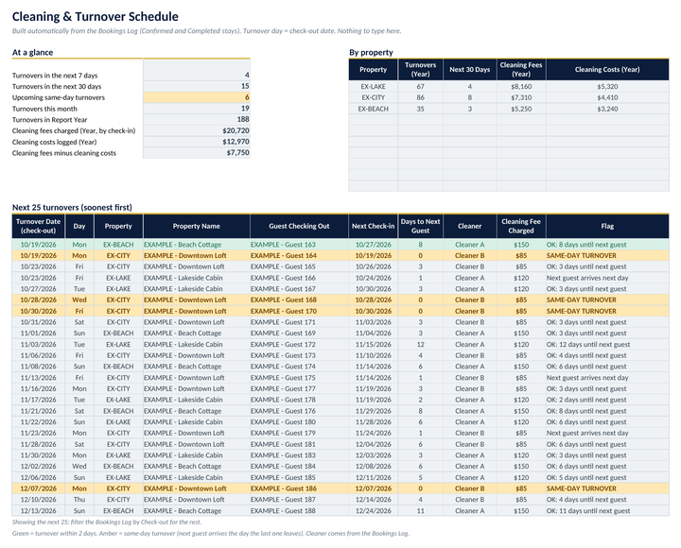Select the 'EXAMPLE - Guest 184' cell
681x548 pixels.
[x=299, y=467]
